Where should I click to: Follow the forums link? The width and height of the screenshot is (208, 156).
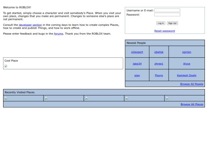click(x=59, y=34)
